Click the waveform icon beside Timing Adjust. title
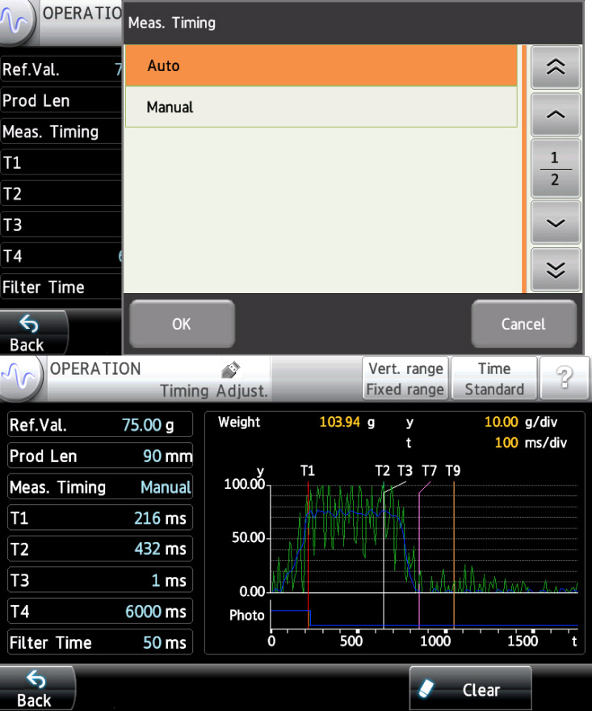Screen dimensions: 592x711 pos(22,379)
